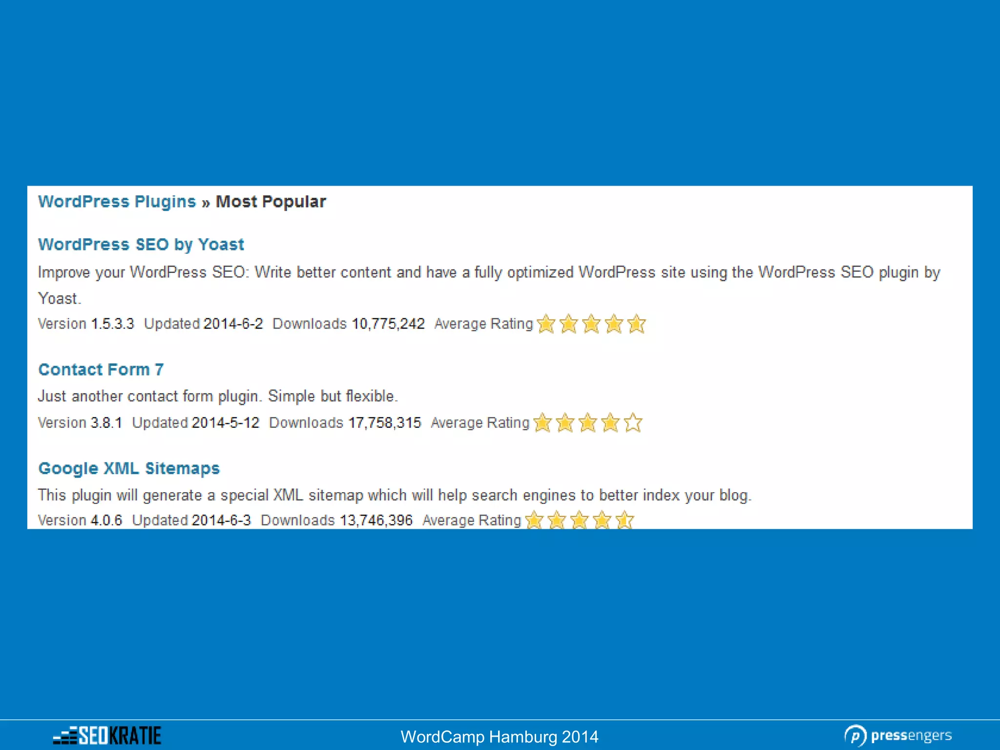Click the fifth rating star for WordPress SEO
Image resolution: width=1000 pixels, height=750 pixels.
point(636,324)
